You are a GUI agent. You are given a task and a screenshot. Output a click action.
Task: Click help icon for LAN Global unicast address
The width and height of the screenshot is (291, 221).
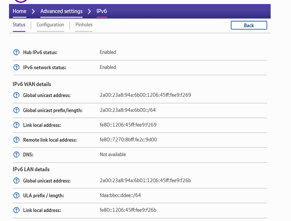click(16, 181)
